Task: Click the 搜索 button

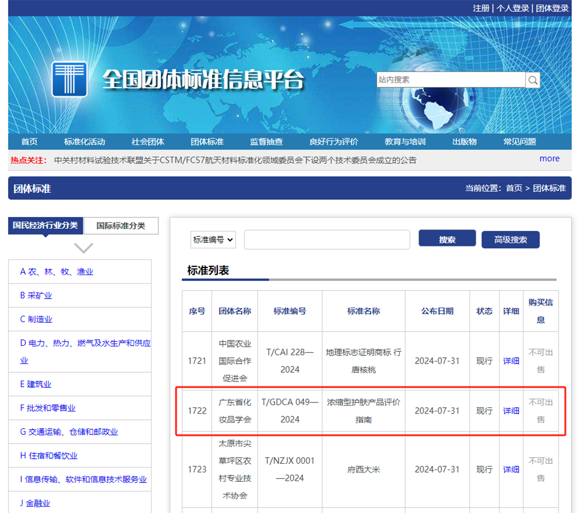Action: [447, 239]
